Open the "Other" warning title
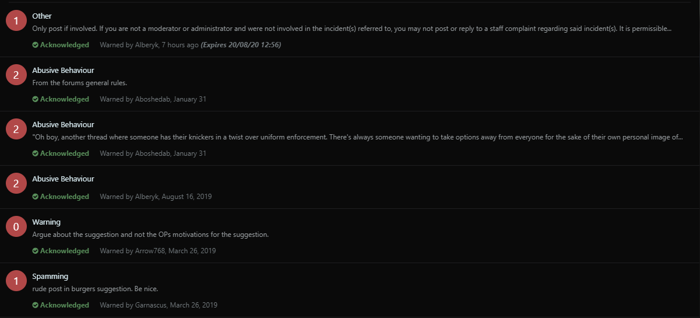 coord(42,16)
